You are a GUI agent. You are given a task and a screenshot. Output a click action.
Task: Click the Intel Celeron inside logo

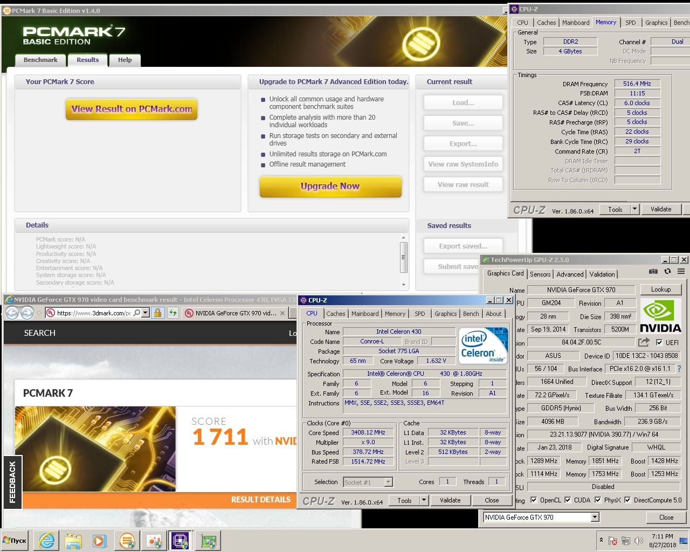pyautogui.click(x=484, y=346)
